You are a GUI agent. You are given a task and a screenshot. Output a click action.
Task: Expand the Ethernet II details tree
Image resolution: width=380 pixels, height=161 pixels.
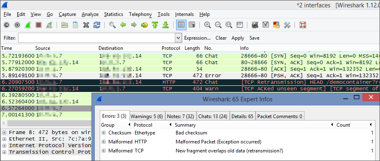click(5, 139)
